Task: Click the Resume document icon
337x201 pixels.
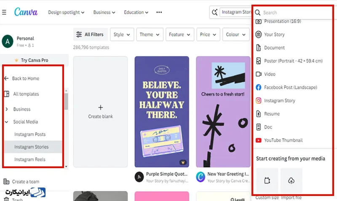Action: tap(259, 114)
